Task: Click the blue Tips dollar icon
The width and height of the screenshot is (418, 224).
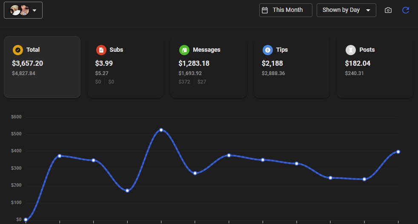Action: [x=267, y=50]
